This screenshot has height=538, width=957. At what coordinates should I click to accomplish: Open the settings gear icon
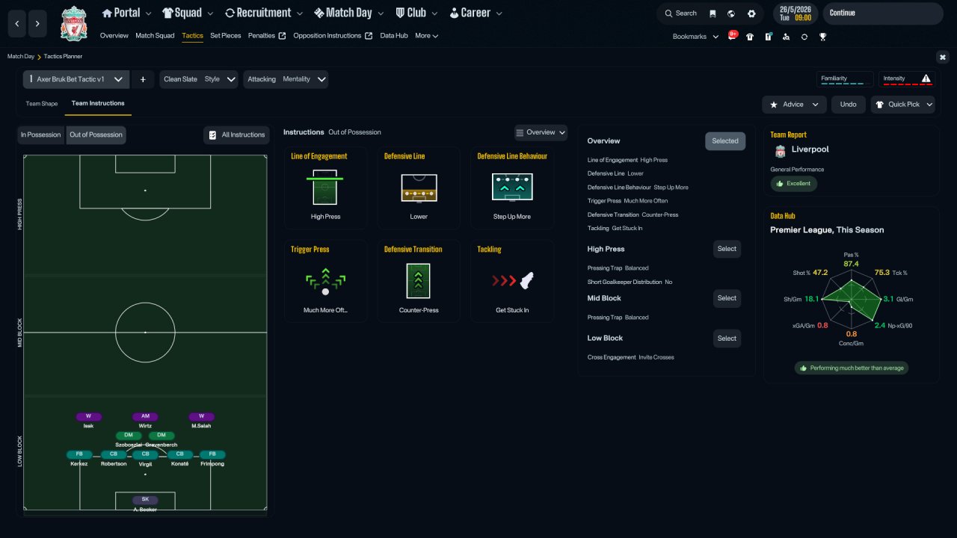751,13
